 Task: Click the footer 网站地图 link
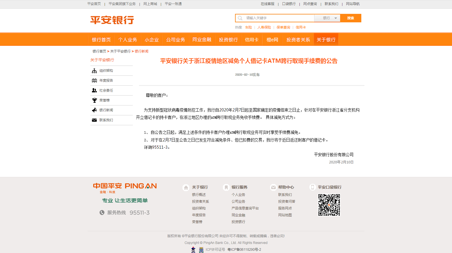(285, 215)
